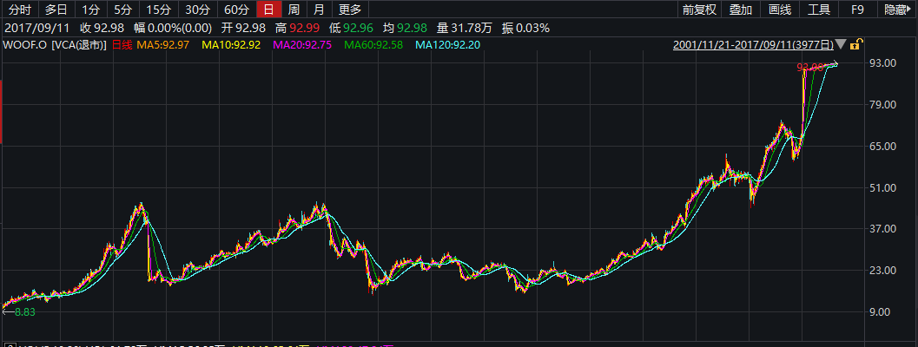Open the 画线 drawing tools
The image size is (918, 347).
pyautogui.click(x=781, y=10)
